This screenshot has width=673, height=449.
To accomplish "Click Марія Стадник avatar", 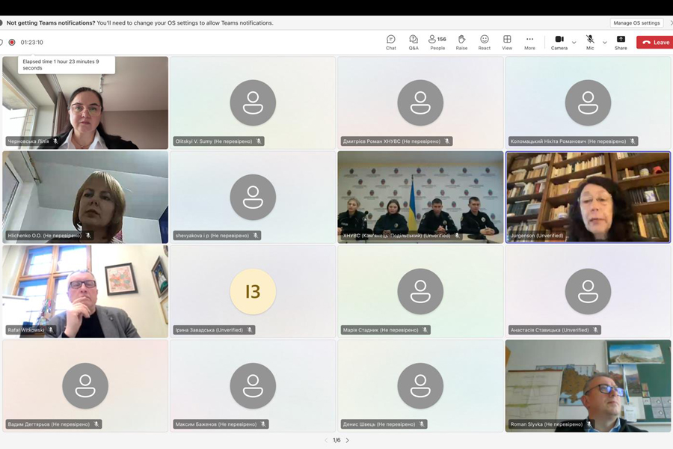I will click(x=420, y=291).
